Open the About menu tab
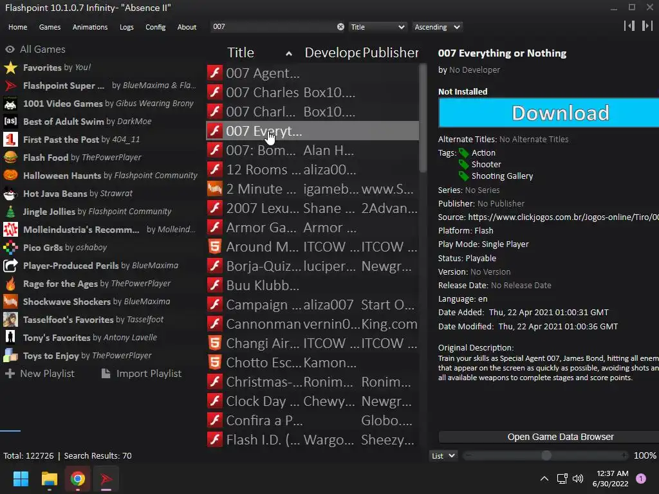Screen dimensions: 659x494 187,27
